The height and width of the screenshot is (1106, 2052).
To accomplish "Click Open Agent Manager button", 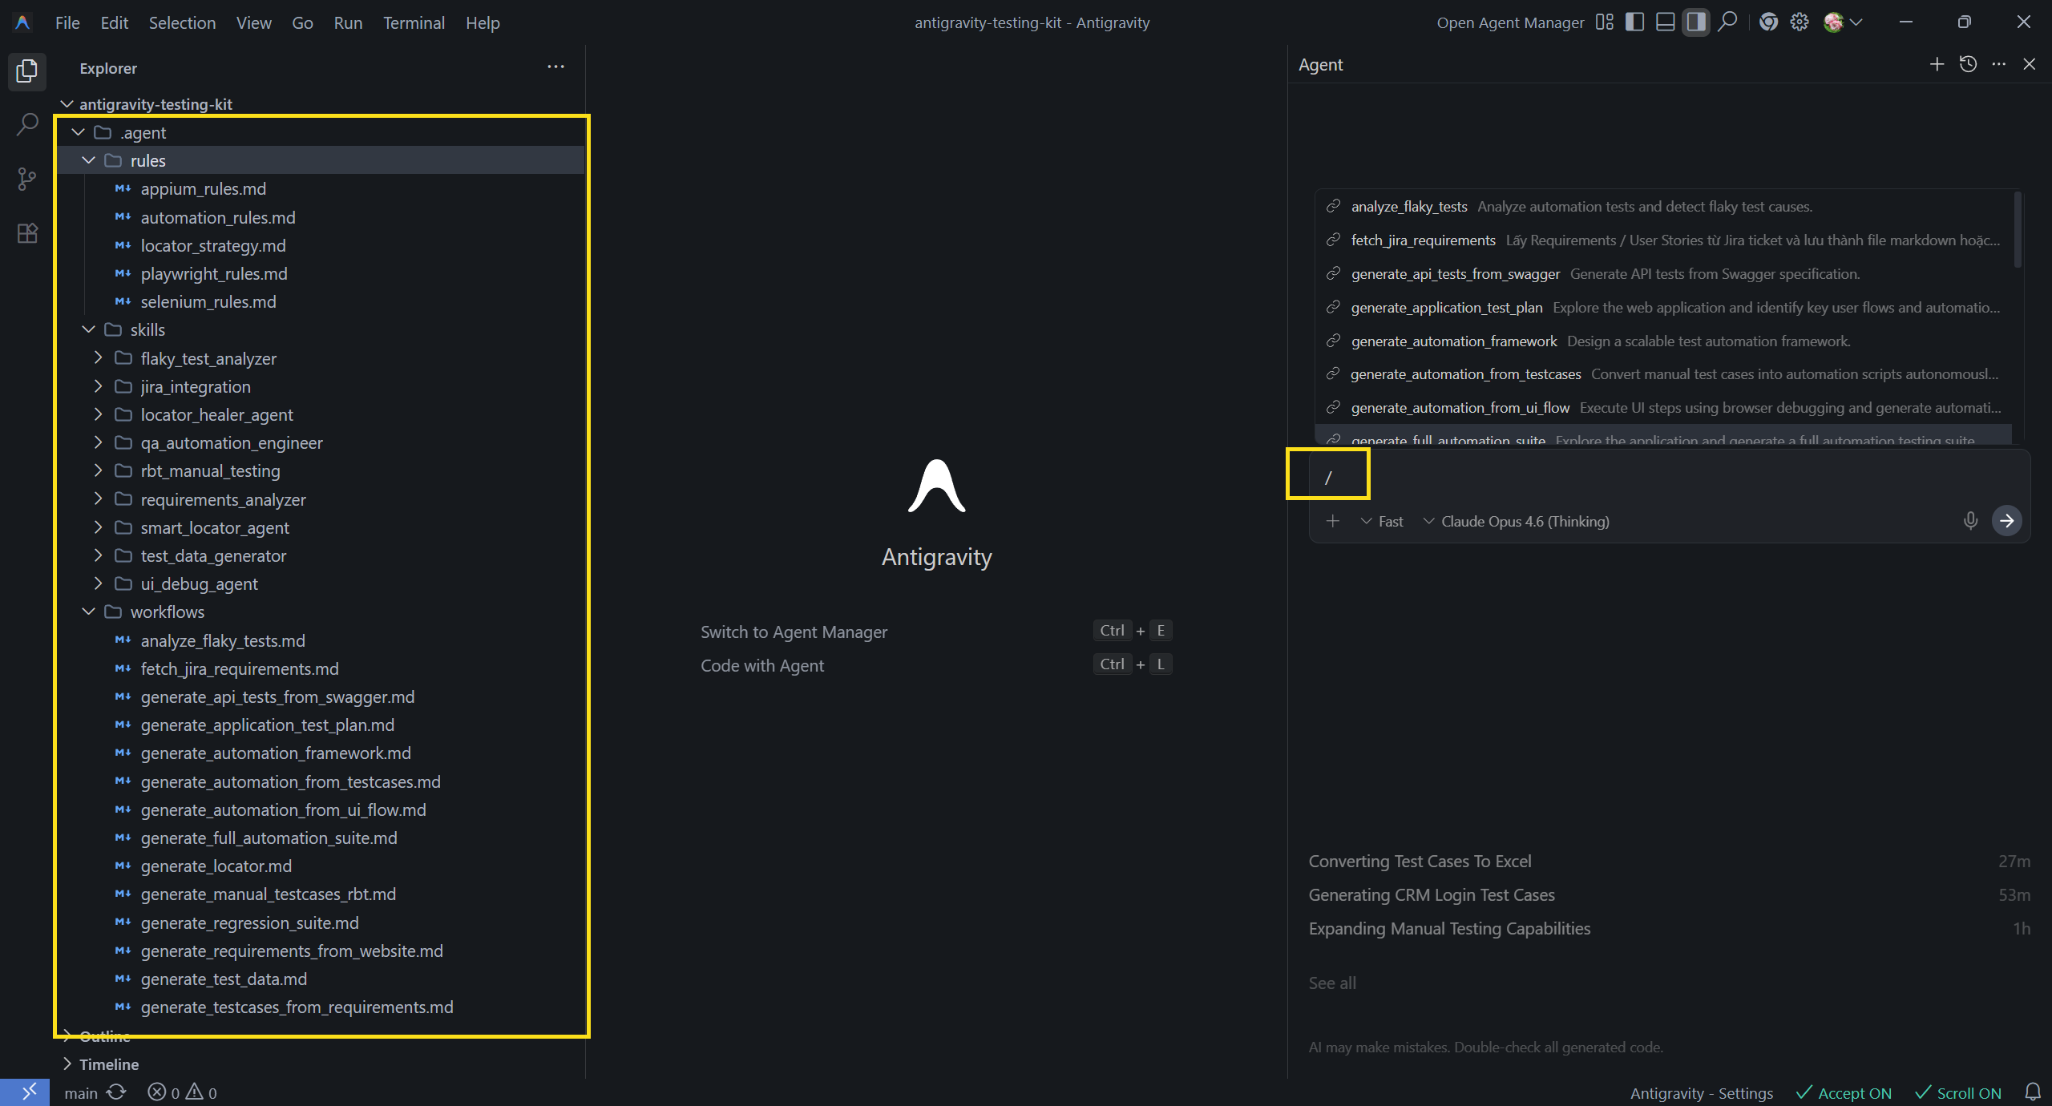I will tap(1510, 22).
